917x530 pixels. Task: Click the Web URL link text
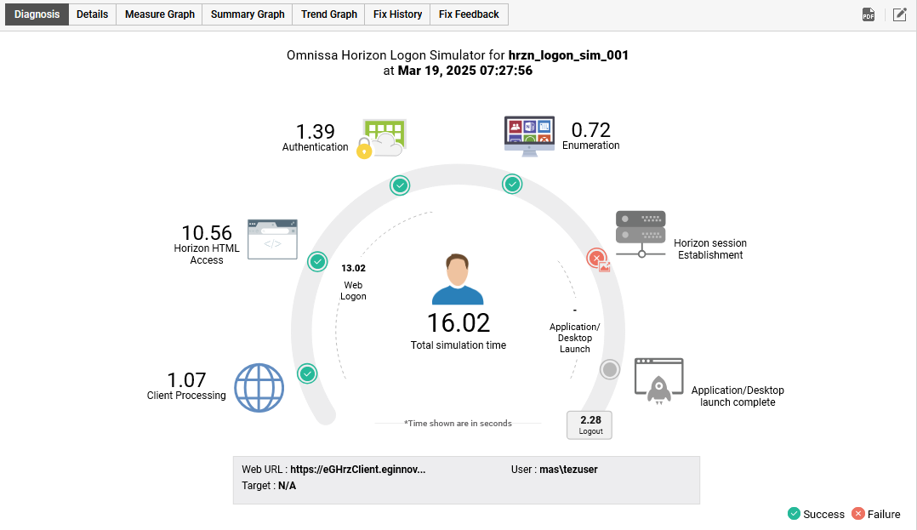(x=358, y=470)
